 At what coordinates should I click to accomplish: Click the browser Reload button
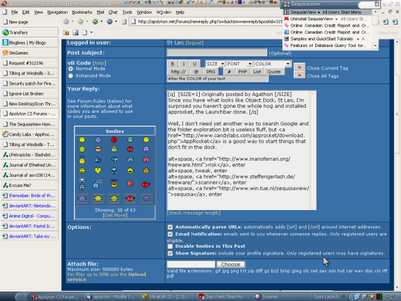tap(95, 21)
